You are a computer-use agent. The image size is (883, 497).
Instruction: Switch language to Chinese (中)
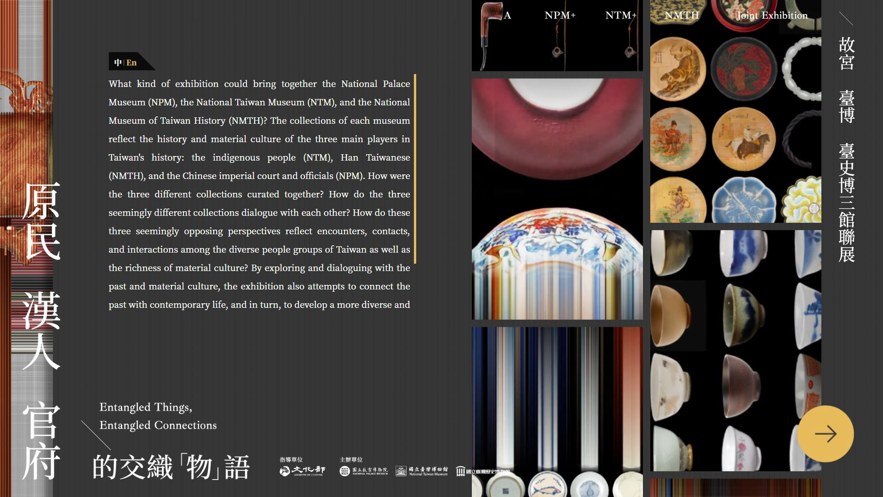[118, 63]
